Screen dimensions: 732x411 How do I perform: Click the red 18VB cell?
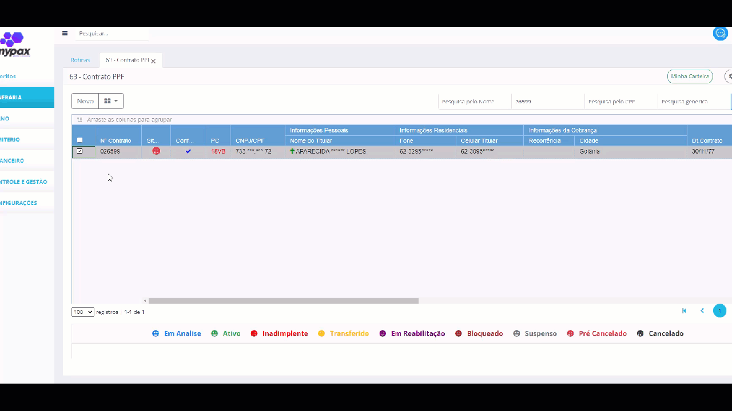[218, 152]
